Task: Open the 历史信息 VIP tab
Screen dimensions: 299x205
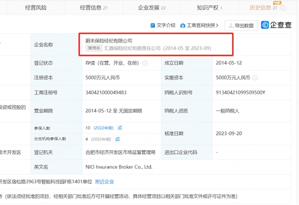Action: pos(263,8)
